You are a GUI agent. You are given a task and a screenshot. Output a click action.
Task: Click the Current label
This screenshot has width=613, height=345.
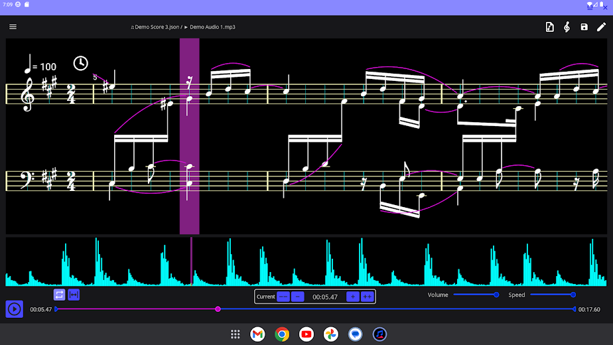[x=265, y=297]
